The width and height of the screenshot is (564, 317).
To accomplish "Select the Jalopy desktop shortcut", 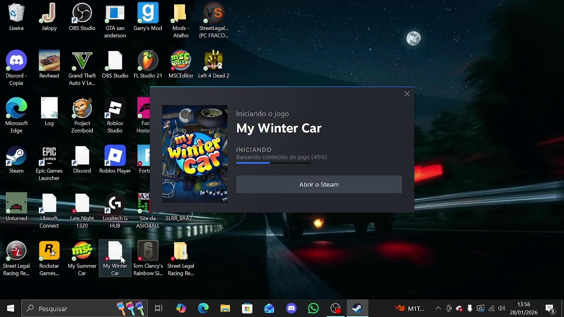I will tap(49, 18).
